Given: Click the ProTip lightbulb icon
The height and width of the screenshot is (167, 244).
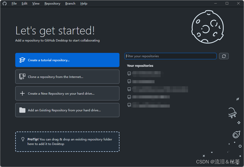Looking at the screenshot, I should [23, 139].
